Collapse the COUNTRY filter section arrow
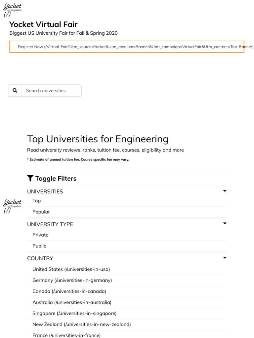The height and width of the screenshot is (338, 254). click(x=225, y=258)
